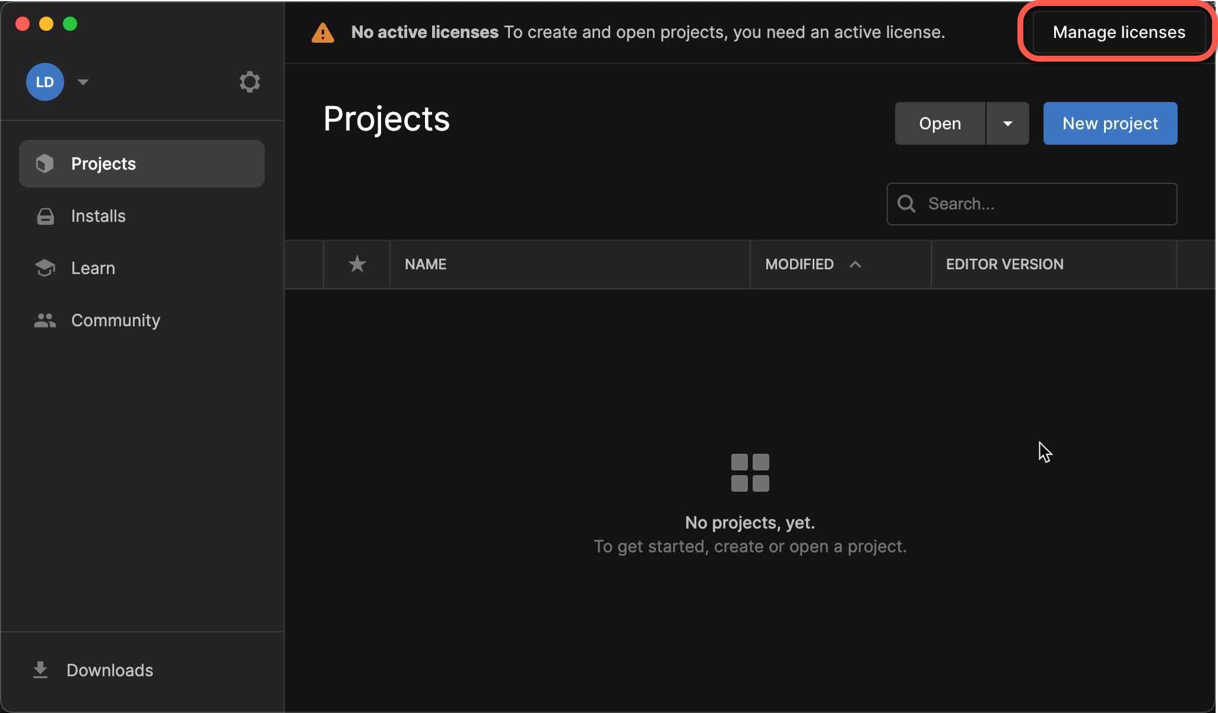Open settings via the gear icon
The height and width of the screenshot is (713, 1218).
pyautogui.click(x=249, y=82)
